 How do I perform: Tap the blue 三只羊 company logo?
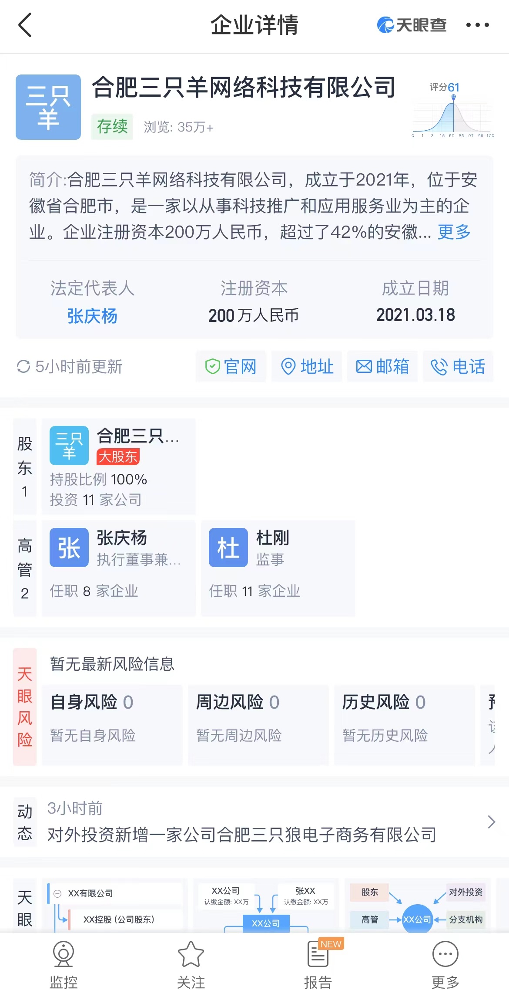pos(48,107)
